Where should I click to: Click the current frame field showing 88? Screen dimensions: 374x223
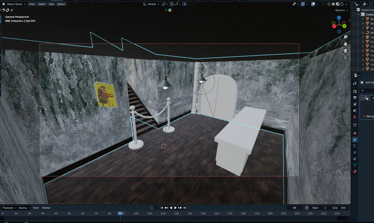pos(295,208)
